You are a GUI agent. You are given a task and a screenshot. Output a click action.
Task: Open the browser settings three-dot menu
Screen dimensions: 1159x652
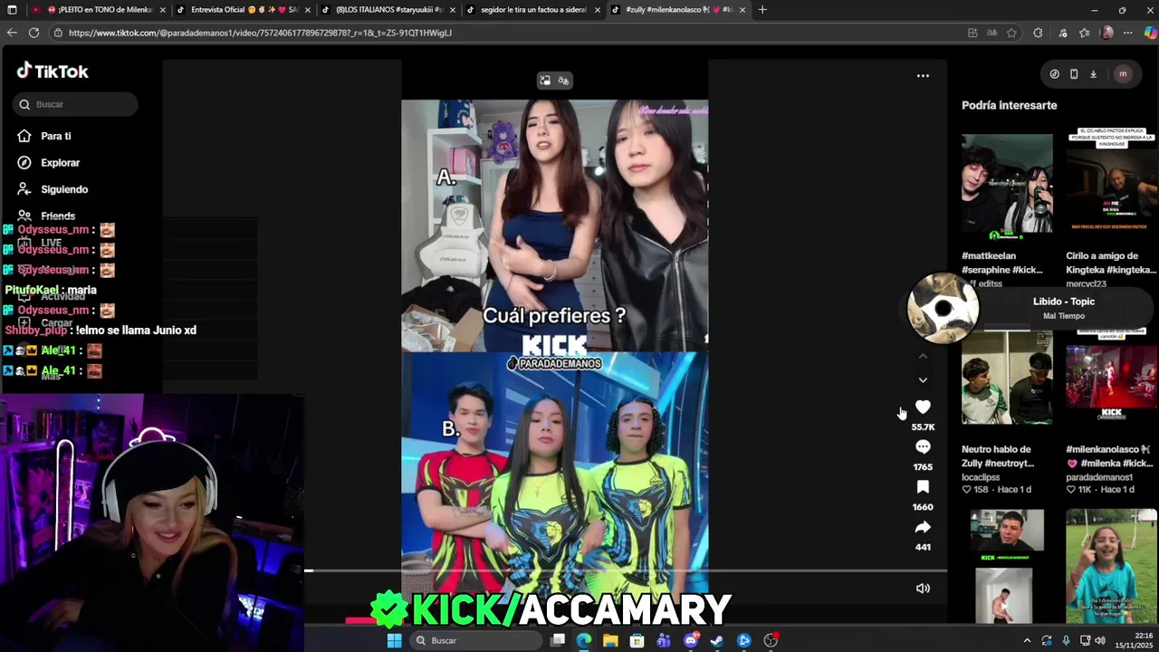(x=1128, y=33)
